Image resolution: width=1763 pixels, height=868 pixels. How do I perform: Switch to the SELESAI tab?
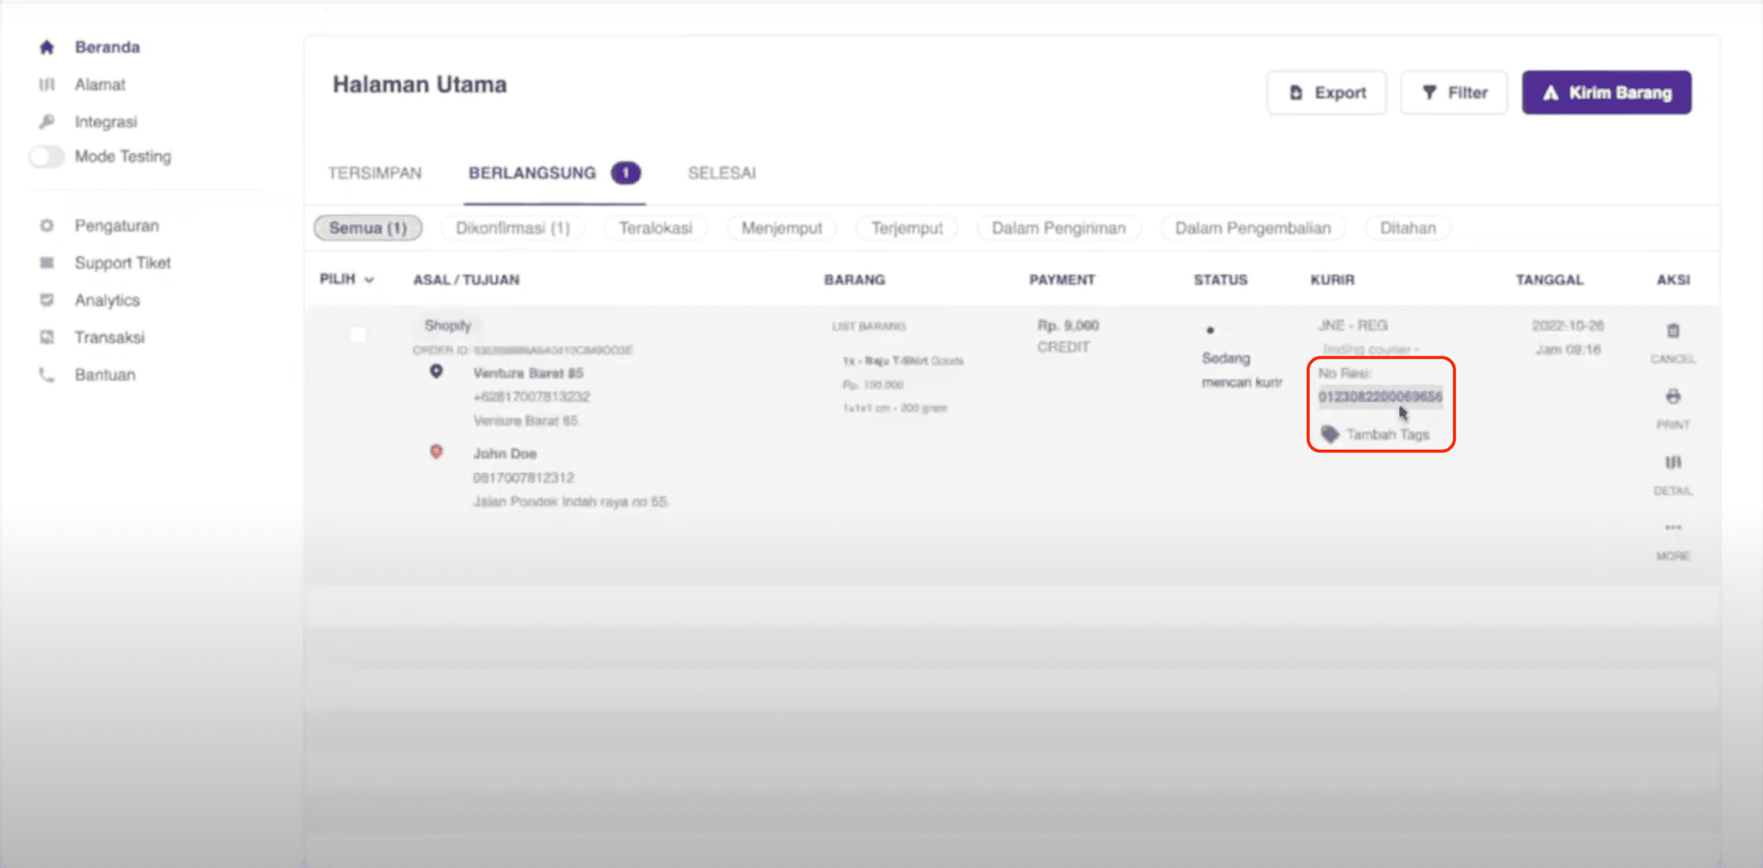click(x=721, y=173)
